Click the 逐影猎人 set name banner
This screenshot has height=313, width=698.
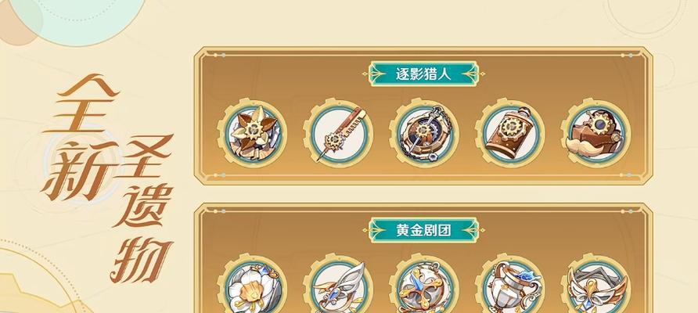point(424,74)
